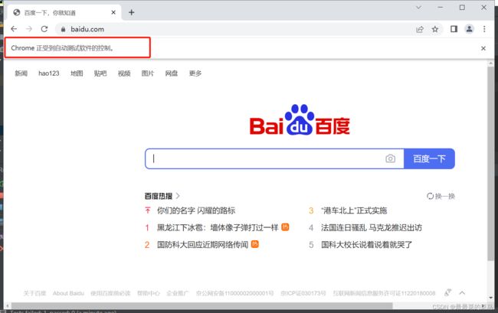Click the footer collapse up-chevron
Viewport: 498px width, 313px height.
pyautogui.click(x=462, y=293)
